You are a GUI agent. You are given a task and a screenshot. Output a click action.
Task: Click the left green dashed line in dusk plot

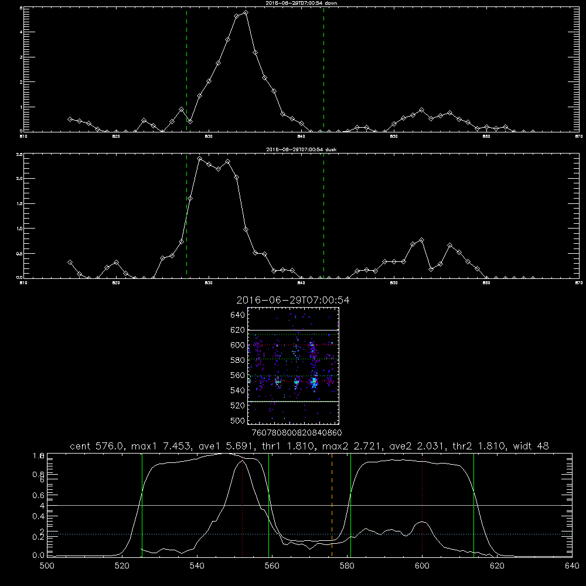[186, 216]
